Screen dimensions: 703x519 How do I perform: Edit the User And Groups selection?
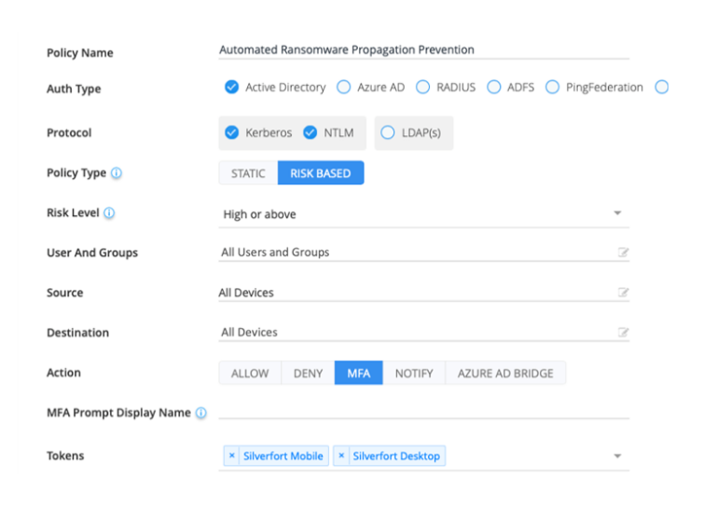pos(623,253)
